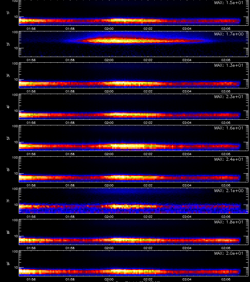Click the 01:58 time label below panel 8F
The image size is (250, 282).
(x=70, y=248)
